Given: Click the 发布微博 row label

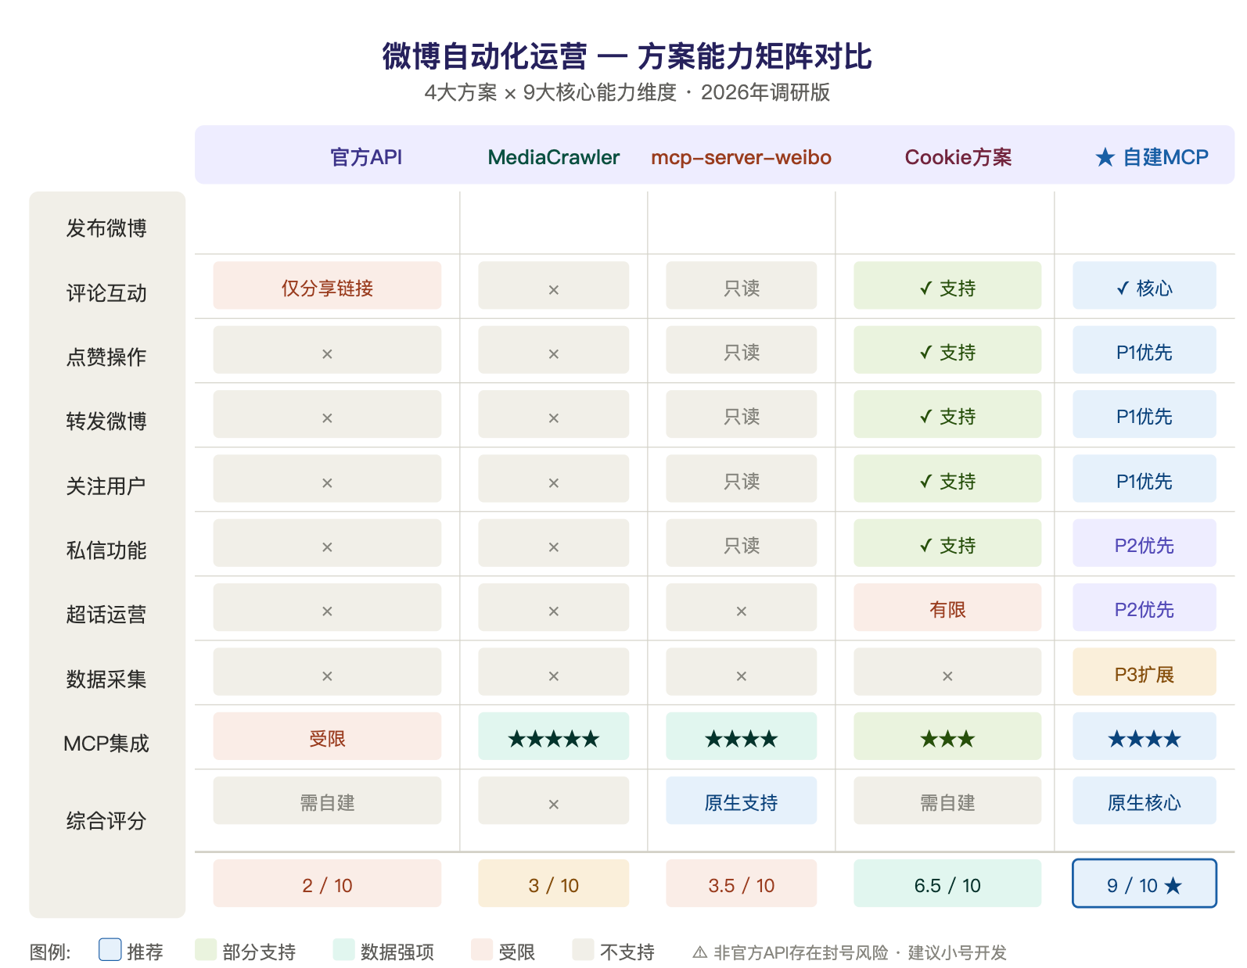Looking at the screenshot, I should 106,228.
